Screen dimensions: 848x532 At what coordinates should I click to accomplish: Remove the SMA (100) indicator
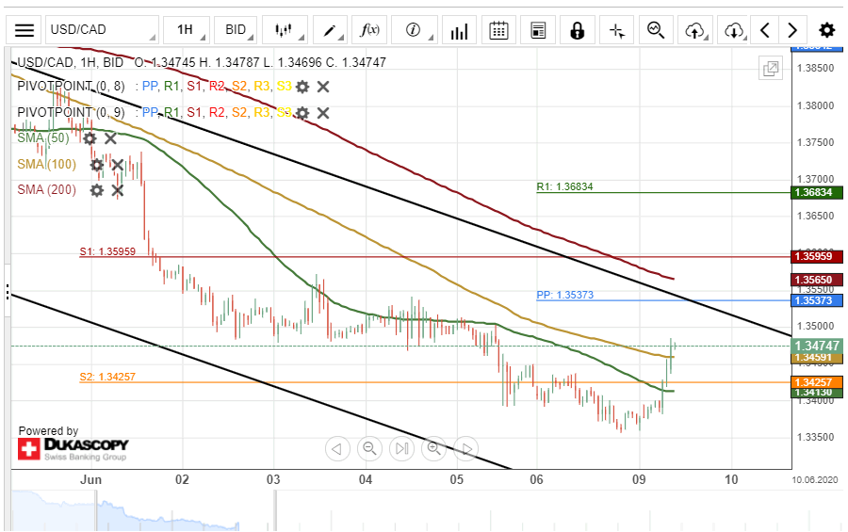(x=118, y=165)
